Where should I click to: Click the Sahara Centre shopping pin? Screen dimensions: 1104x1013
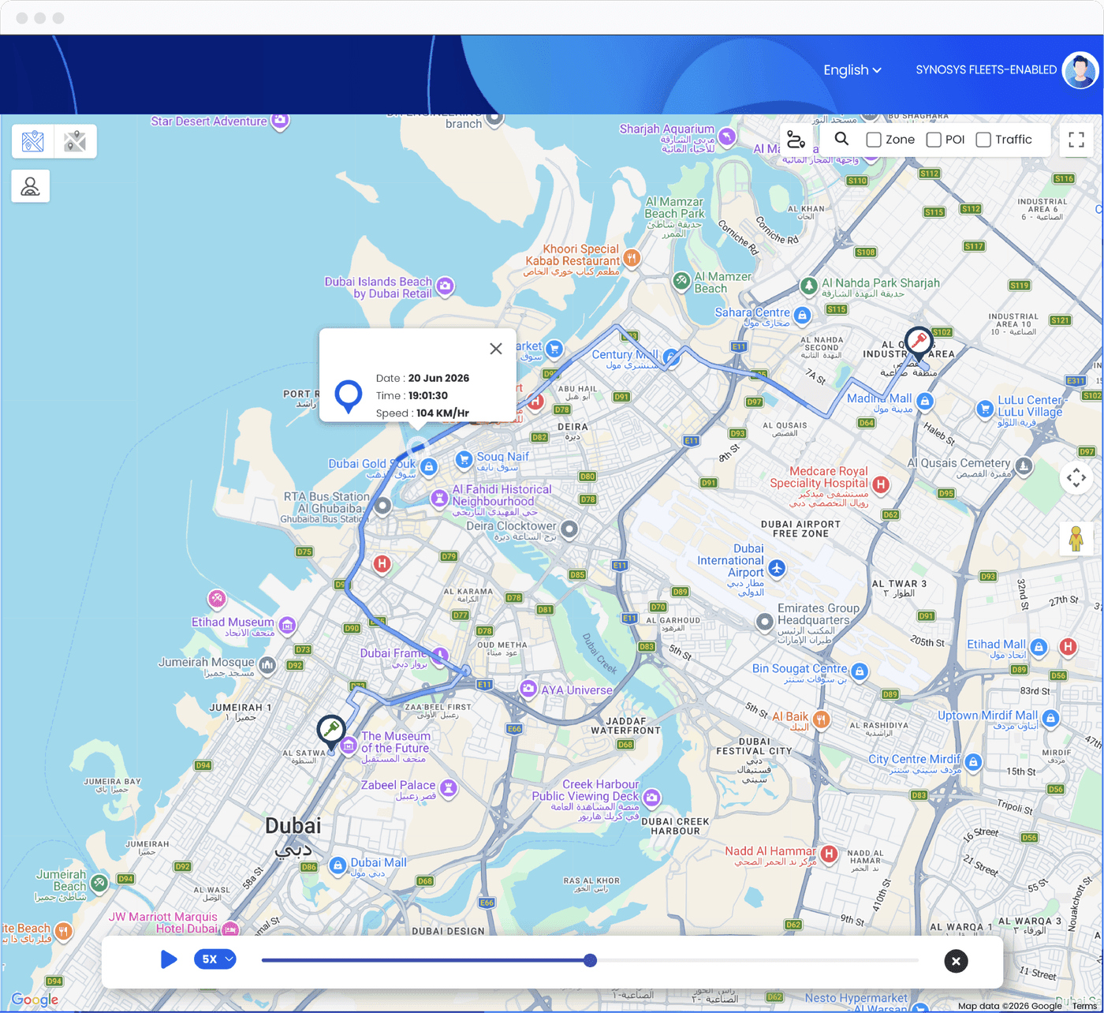(802, 316)
